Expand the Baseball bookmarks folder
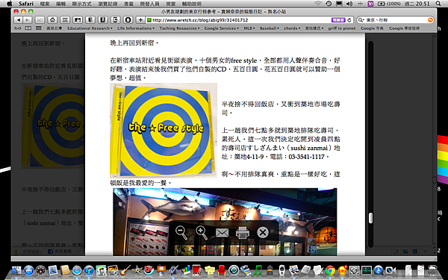Screen dimensions: 448x280 (x=269, y=28)
